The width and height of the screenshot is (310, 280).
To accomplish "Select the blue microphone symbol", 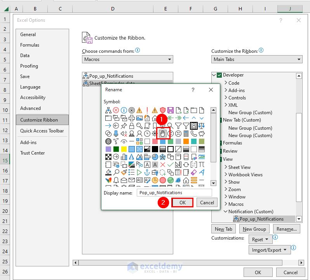I will tap(116, 134).
